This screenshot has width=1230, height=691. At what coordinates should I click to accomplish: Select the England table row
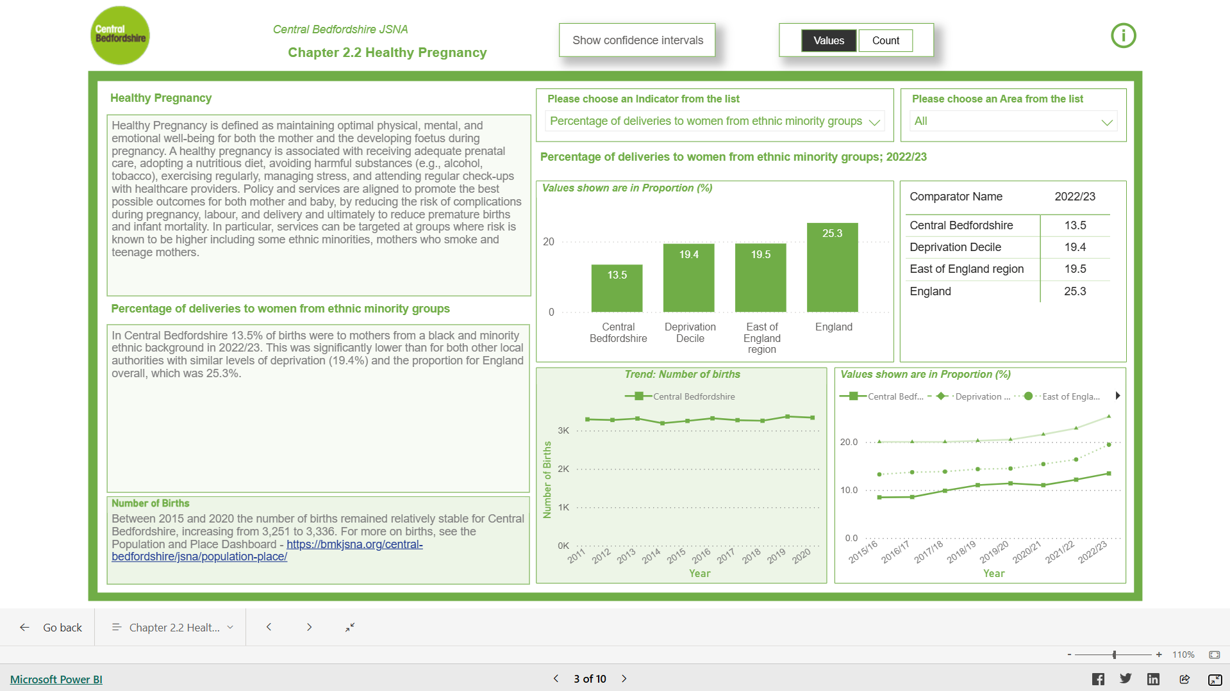1008,291
